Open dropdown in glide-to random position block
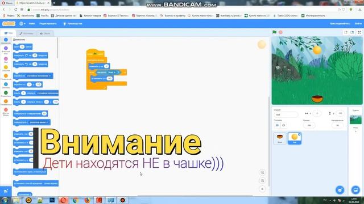This screenshot has height=204, width=364. [48, 93]
